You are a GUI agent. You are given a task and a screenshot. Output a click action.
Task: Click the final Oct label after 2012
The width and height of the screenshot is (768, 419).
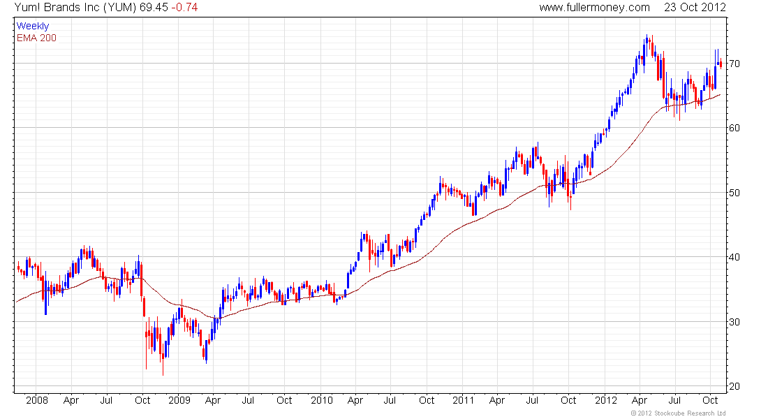[x=710, y=400]
